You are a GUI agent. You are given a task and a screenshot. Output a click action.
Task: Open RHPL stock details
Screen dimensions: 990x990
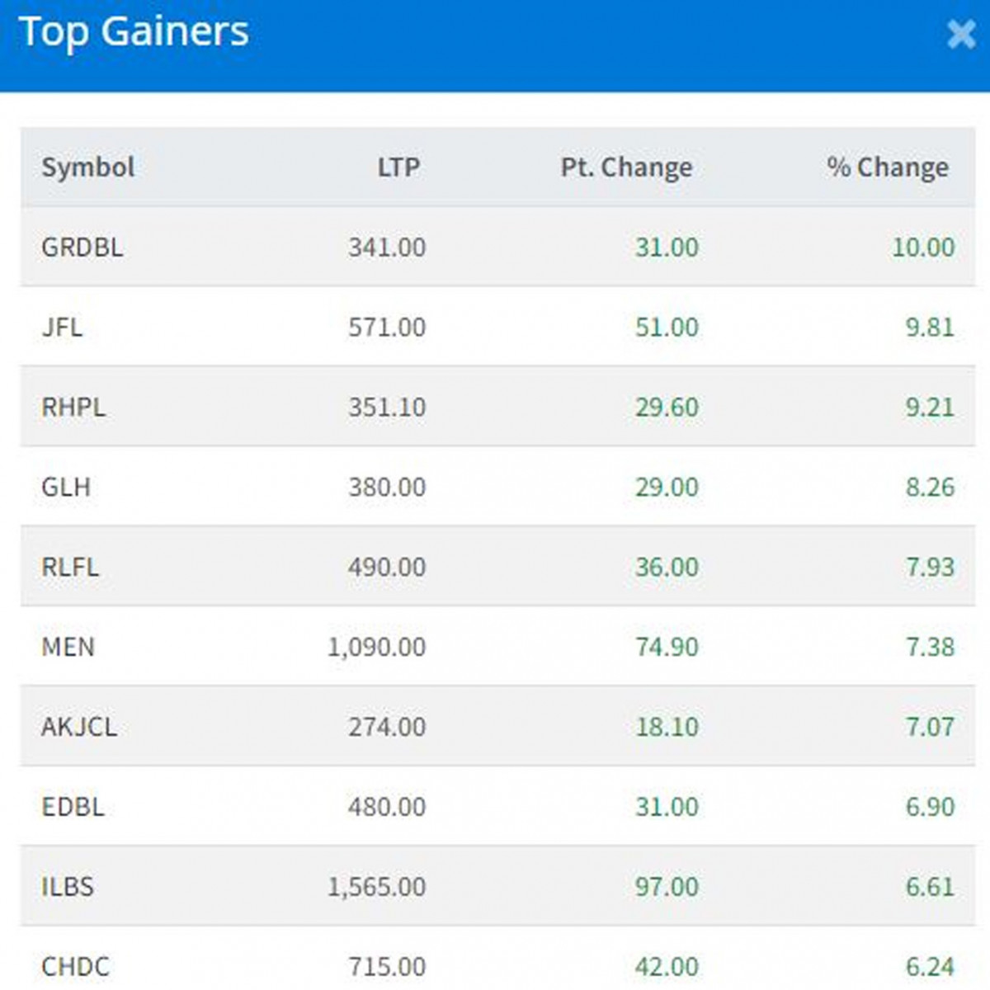point(73,408)
